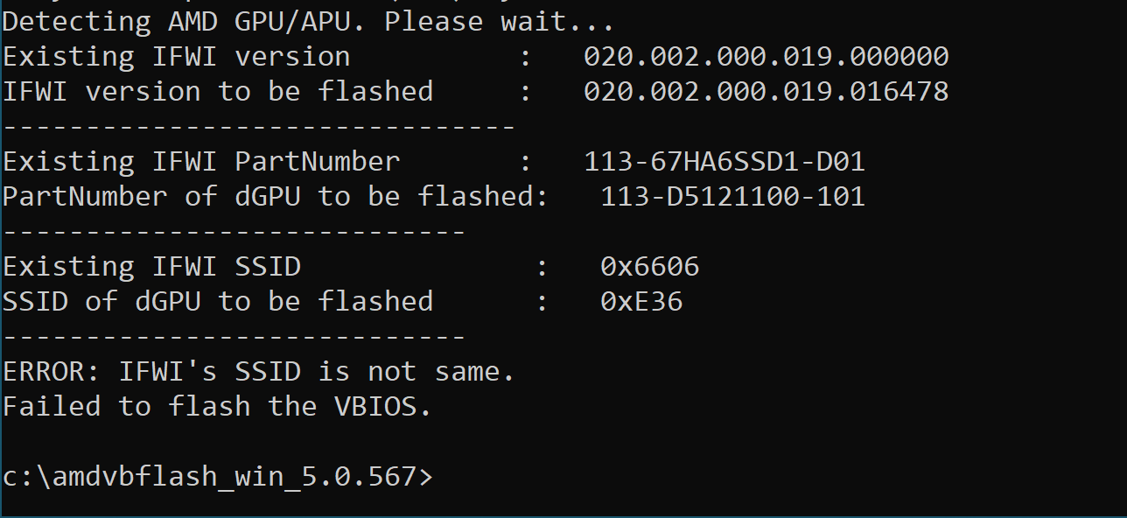Click the existing SSID value 0x6606
The width and height of the screenshot is (1127, 518).
pos(649,267)
